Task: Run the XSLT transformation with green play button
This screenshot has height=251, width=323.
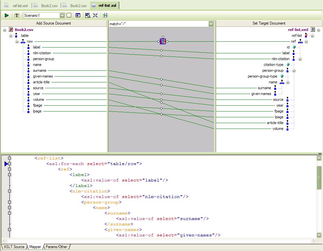Action: pos(6,15)
